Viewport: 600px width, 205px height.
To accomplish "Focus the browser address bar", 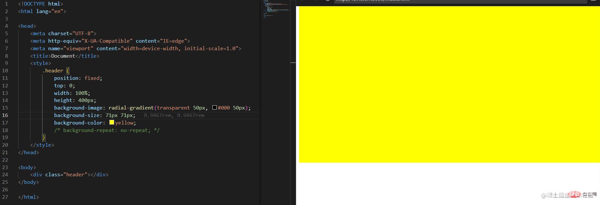I will pos(458,1).
